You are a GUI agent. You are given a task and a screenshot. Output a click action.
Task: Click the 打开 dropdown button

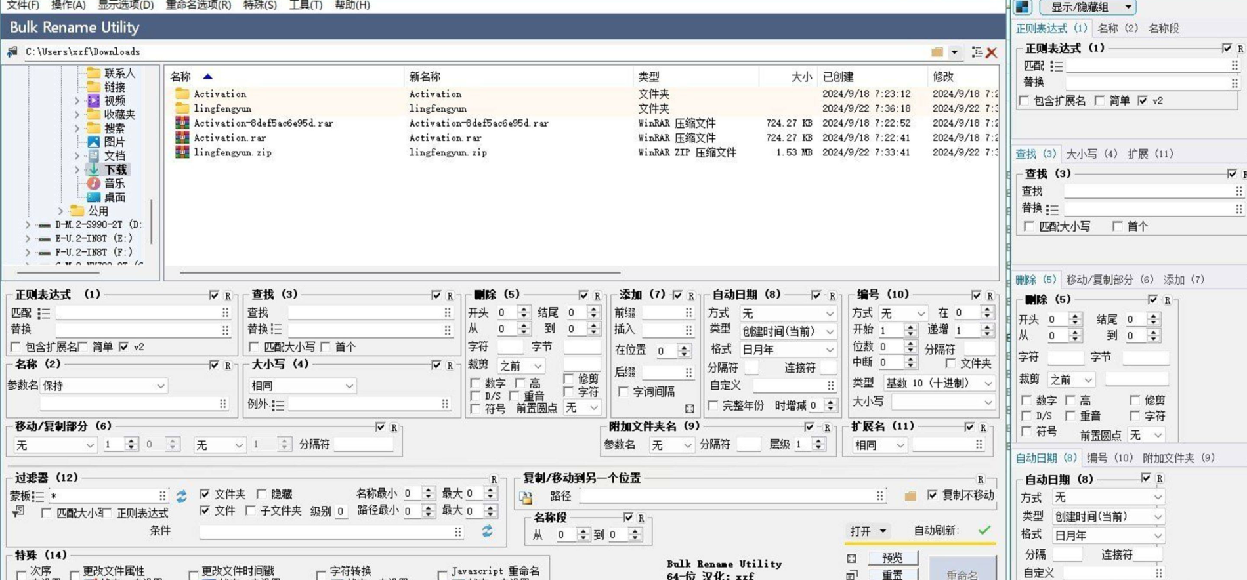[x=867, y=531]
